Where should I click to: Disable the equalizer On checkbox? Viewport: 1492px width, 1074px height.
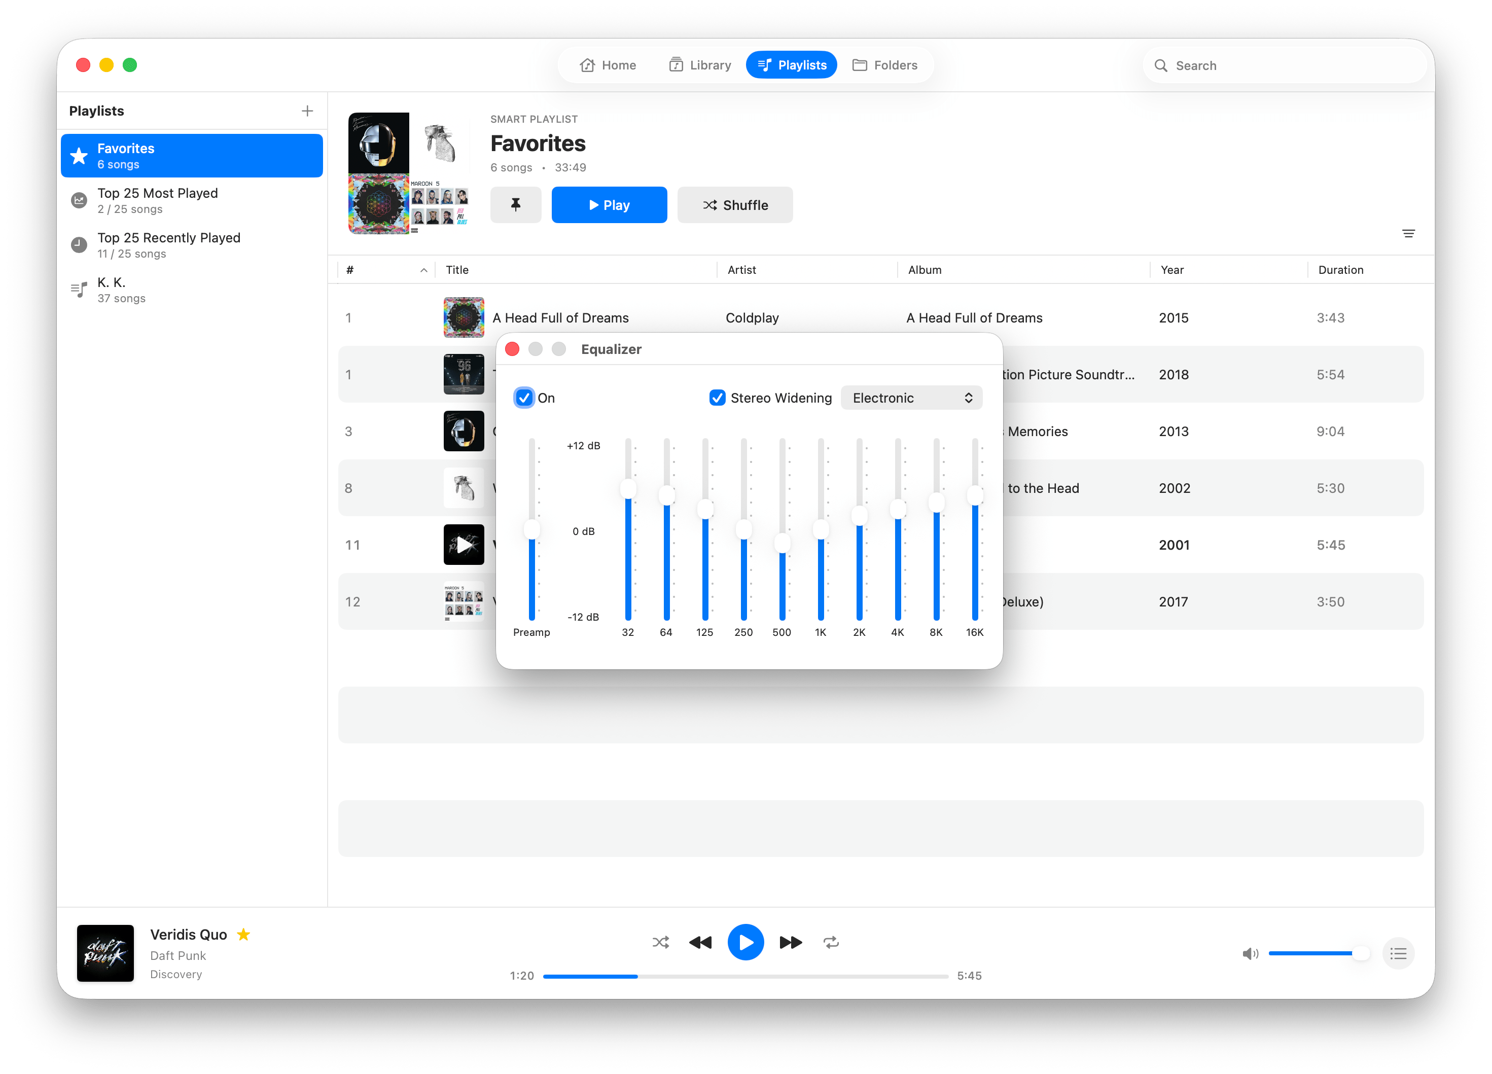tap(524, 398)
